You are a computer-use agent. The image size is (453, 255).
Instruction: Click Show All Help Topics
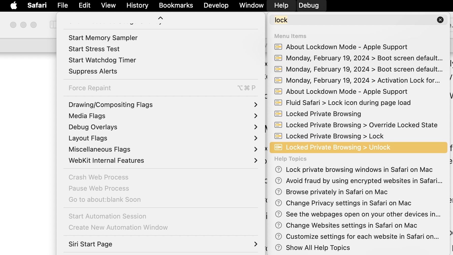318,248
